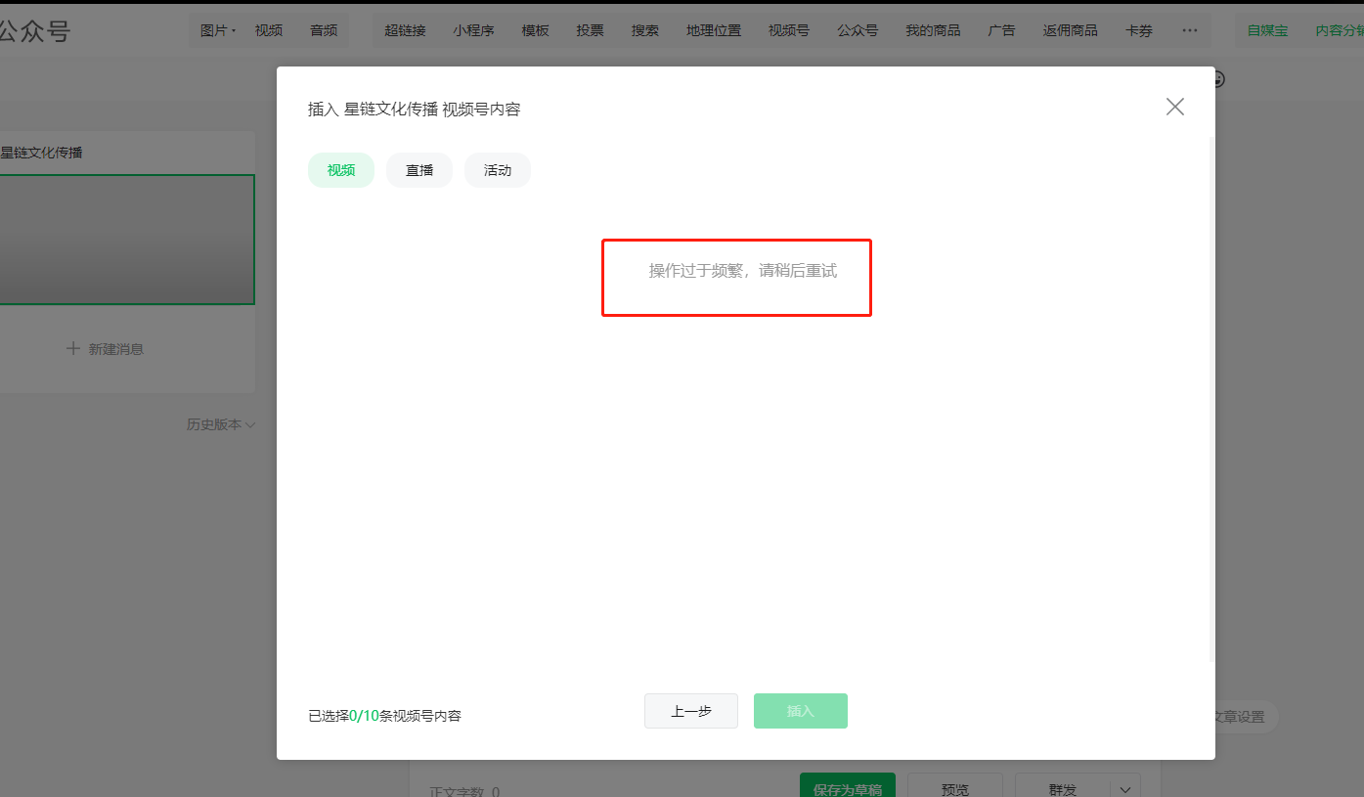Click 搜索 in the toolbar
The height and width of the screenshot is (797, 1364).
644,30
